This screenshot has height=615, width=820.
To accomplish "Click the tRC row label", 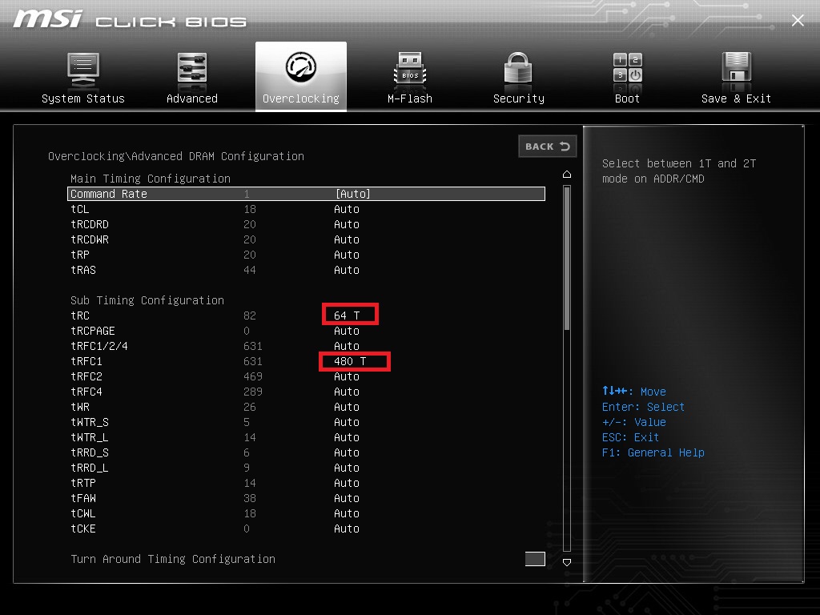I will tap(80, 316).
